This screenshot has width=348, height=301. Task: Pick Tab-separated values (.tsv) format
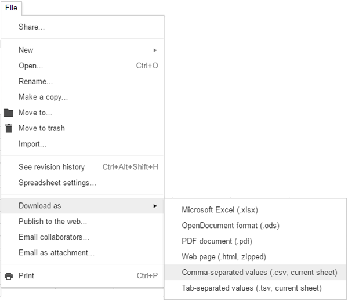pos(251,288)
